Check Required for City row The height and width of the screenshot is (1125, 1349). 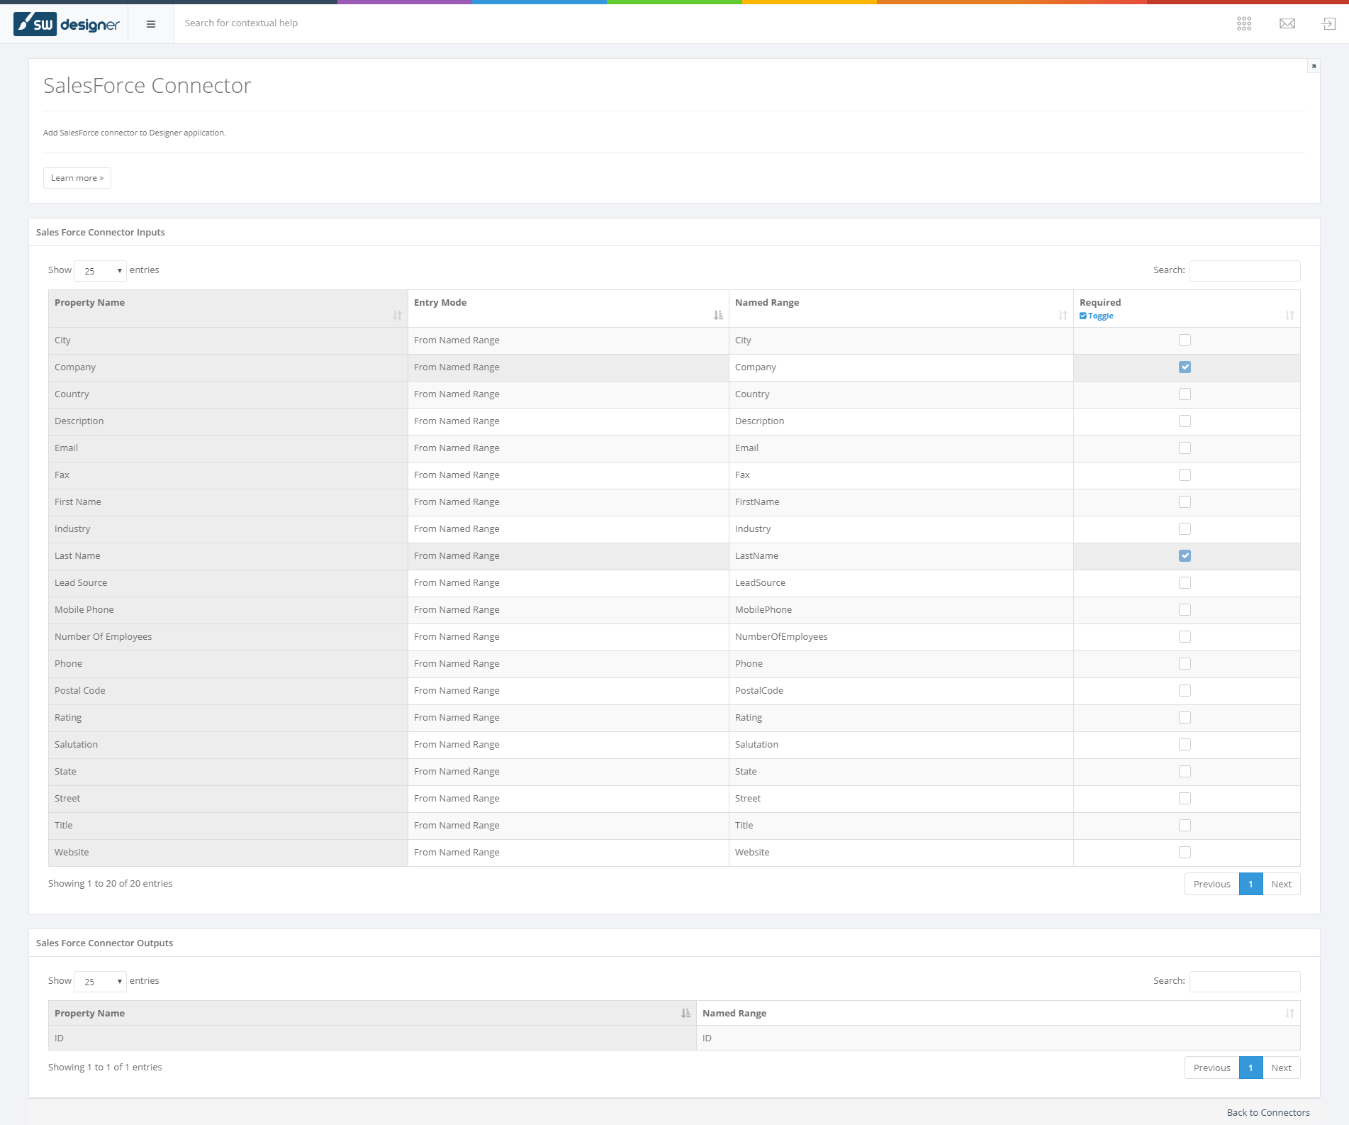click(1185, 340)
